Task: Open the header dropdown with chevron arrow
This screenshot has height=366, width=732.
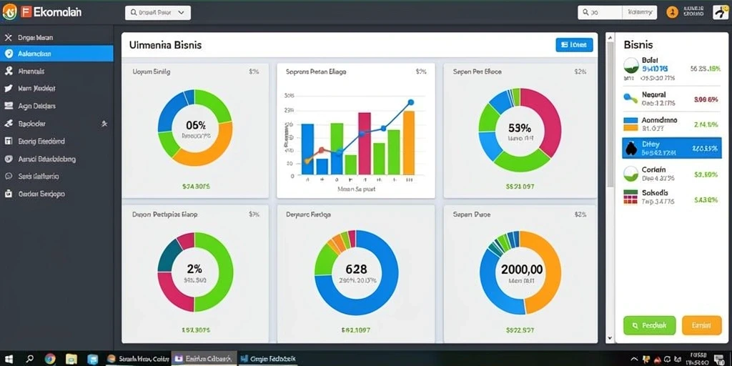Action: (158, 13)
